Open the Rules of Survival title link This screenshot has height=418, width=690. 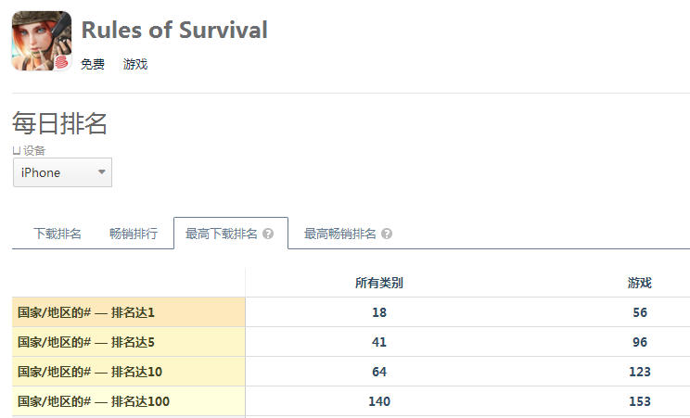pyautogui.click(x=174, y=30)
